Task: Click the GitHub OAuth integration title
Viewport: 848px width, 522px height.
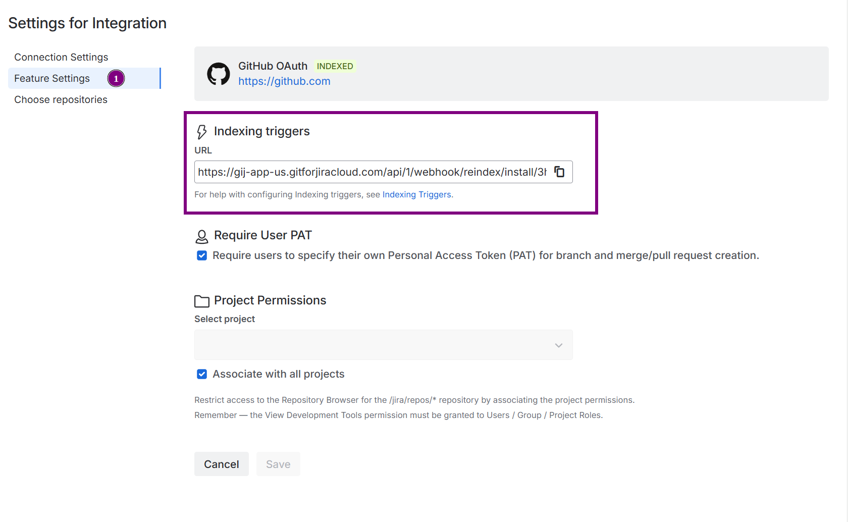Action: tap(273, 66)
